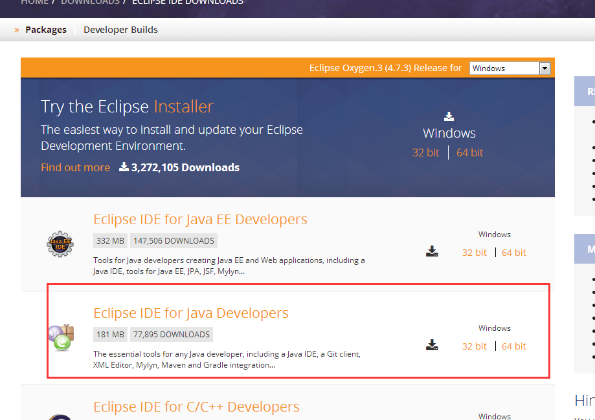Click the installer download icon above Windows
This screenshot has height=420, width=595.
coord(449,116)
